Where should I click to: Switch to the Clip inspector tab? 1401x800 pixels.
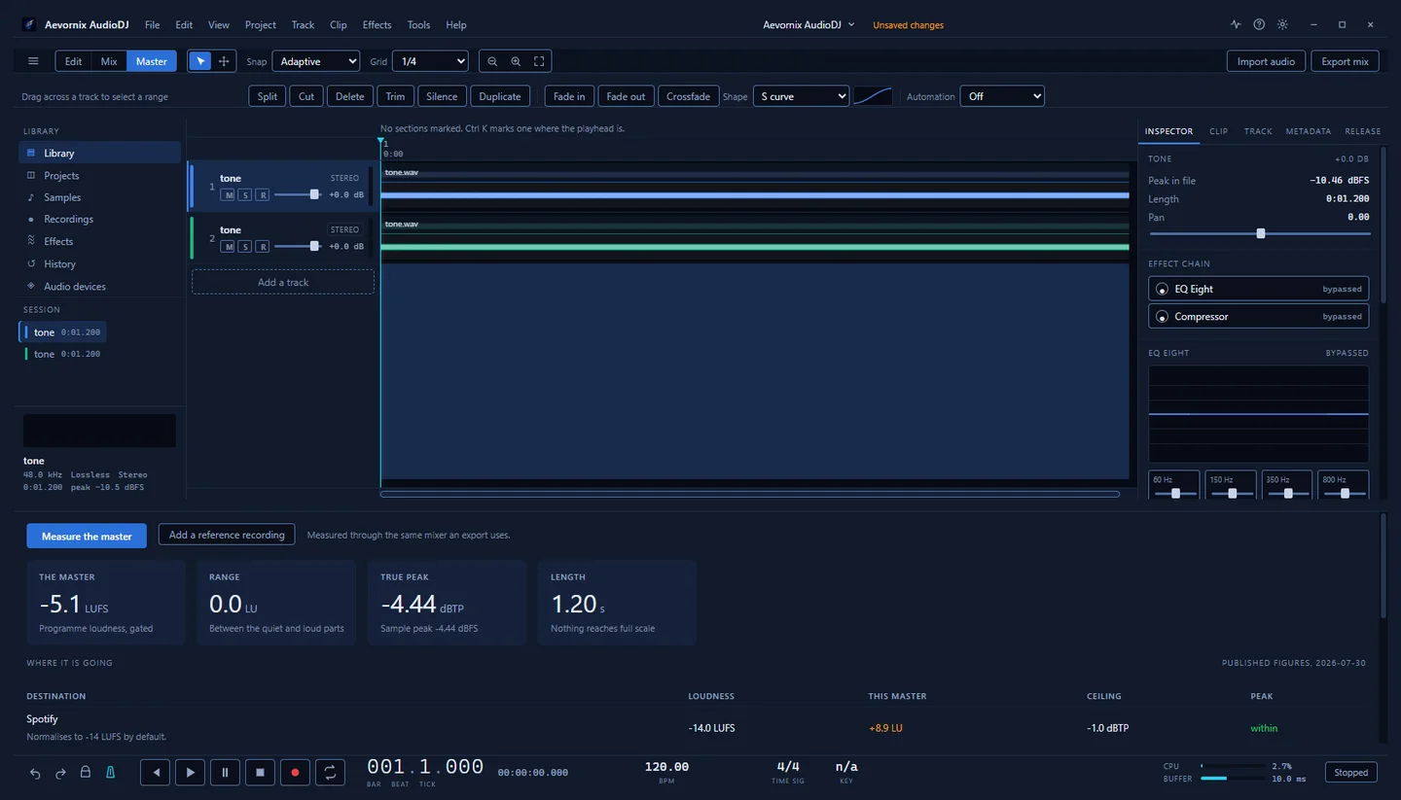[x=1218, y=131]
